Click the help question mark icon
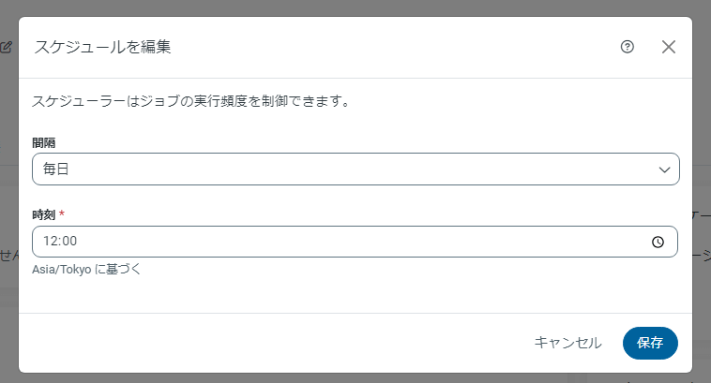 point(628,47)
